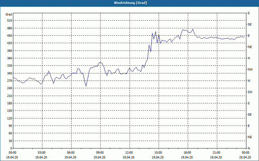Select the '240' degree axis label
259x161 pixels.
click(10, 88)
